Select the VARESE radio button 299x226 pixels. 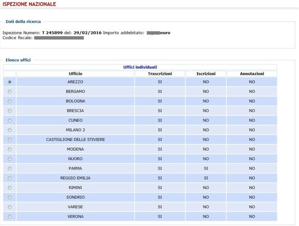10,207
